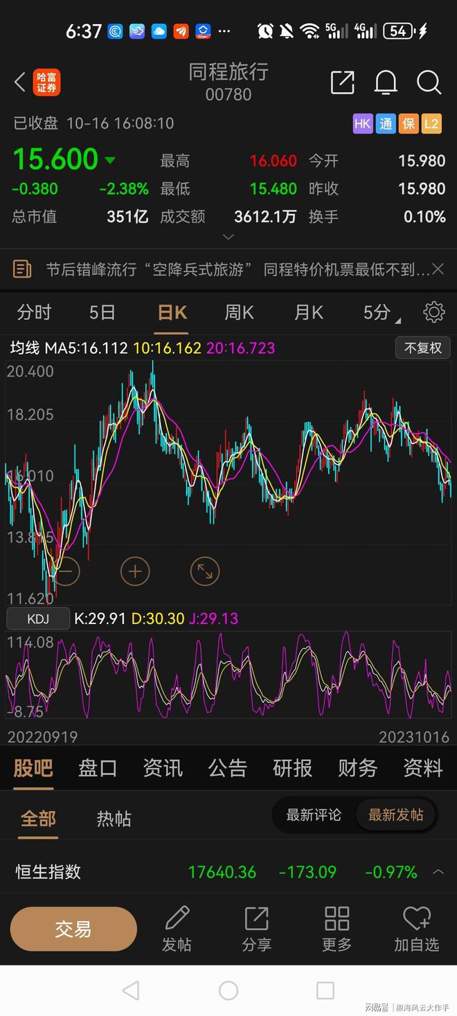Open news document icon in banner
This screenshot has width=457, height=1016.
(22, 269)
